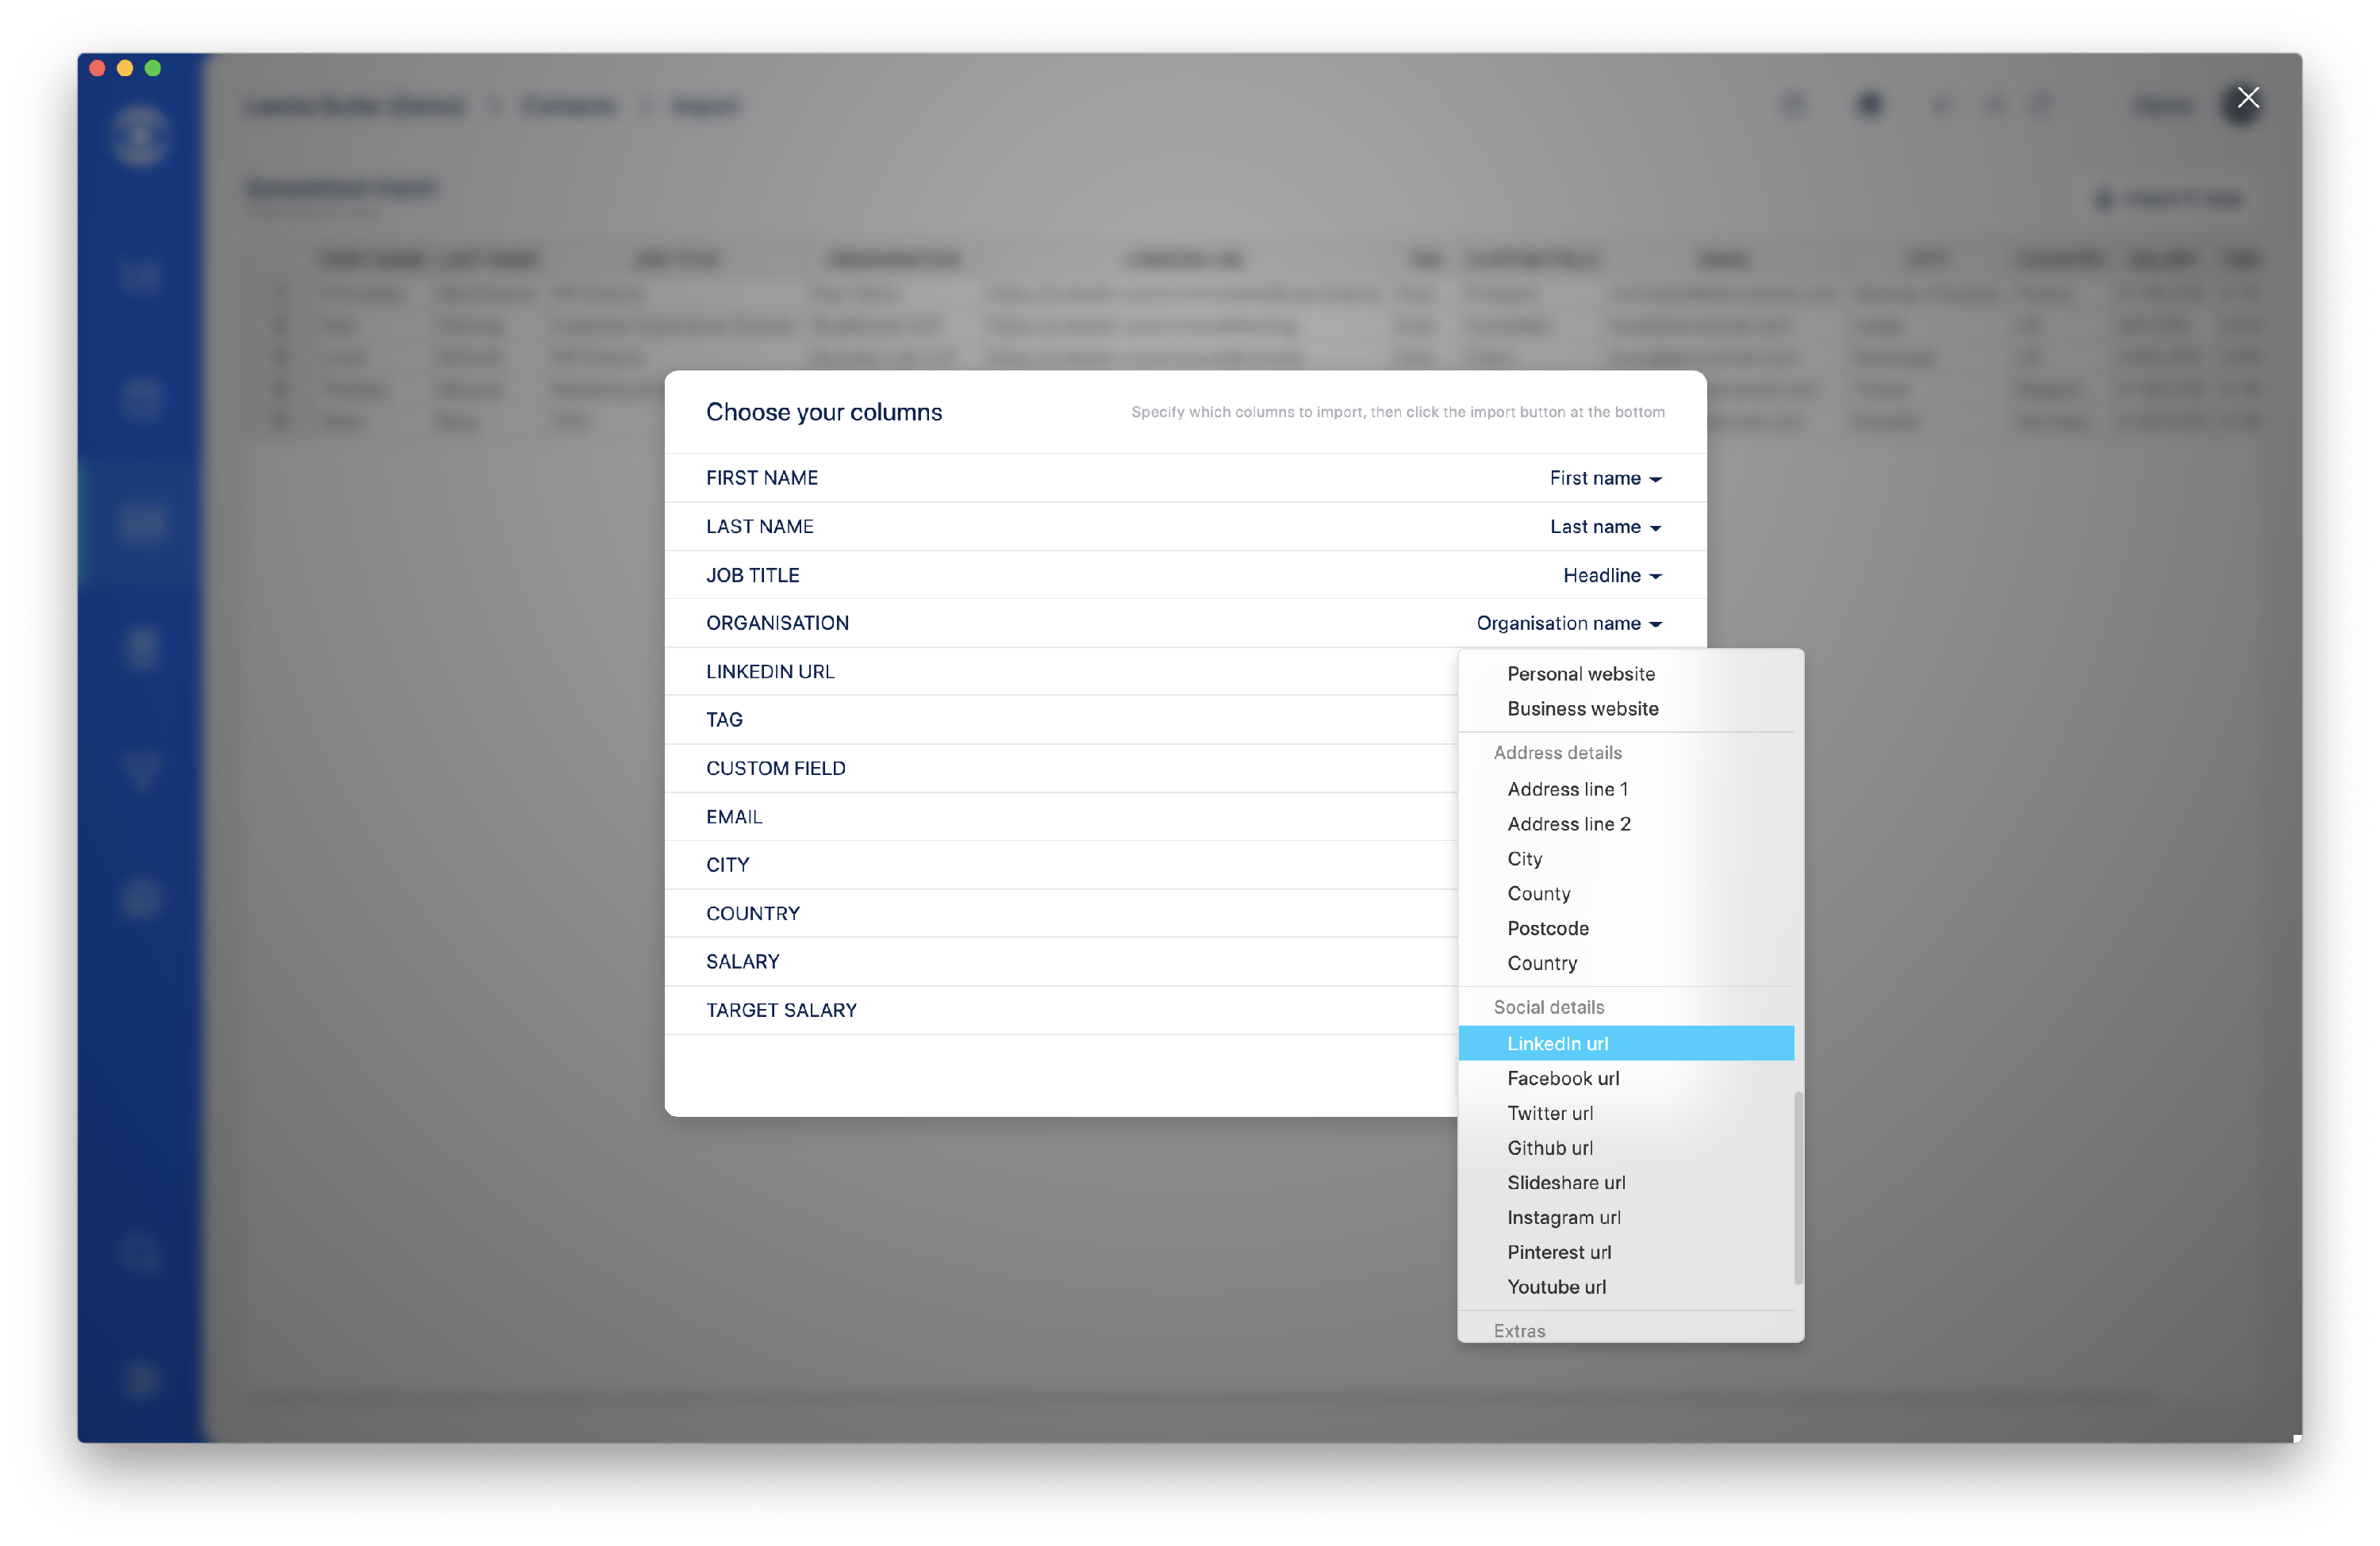Image resolution: width=2380 pixels, height=1546 pixels.
Task: Pick Twitter url option
Action: (1549, 1114)
